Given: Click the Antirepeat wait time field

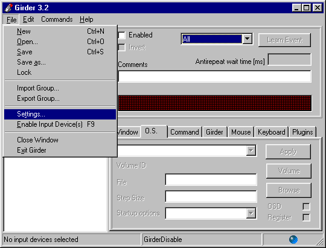Looking at the screenshot, I should tap(290, 60).
